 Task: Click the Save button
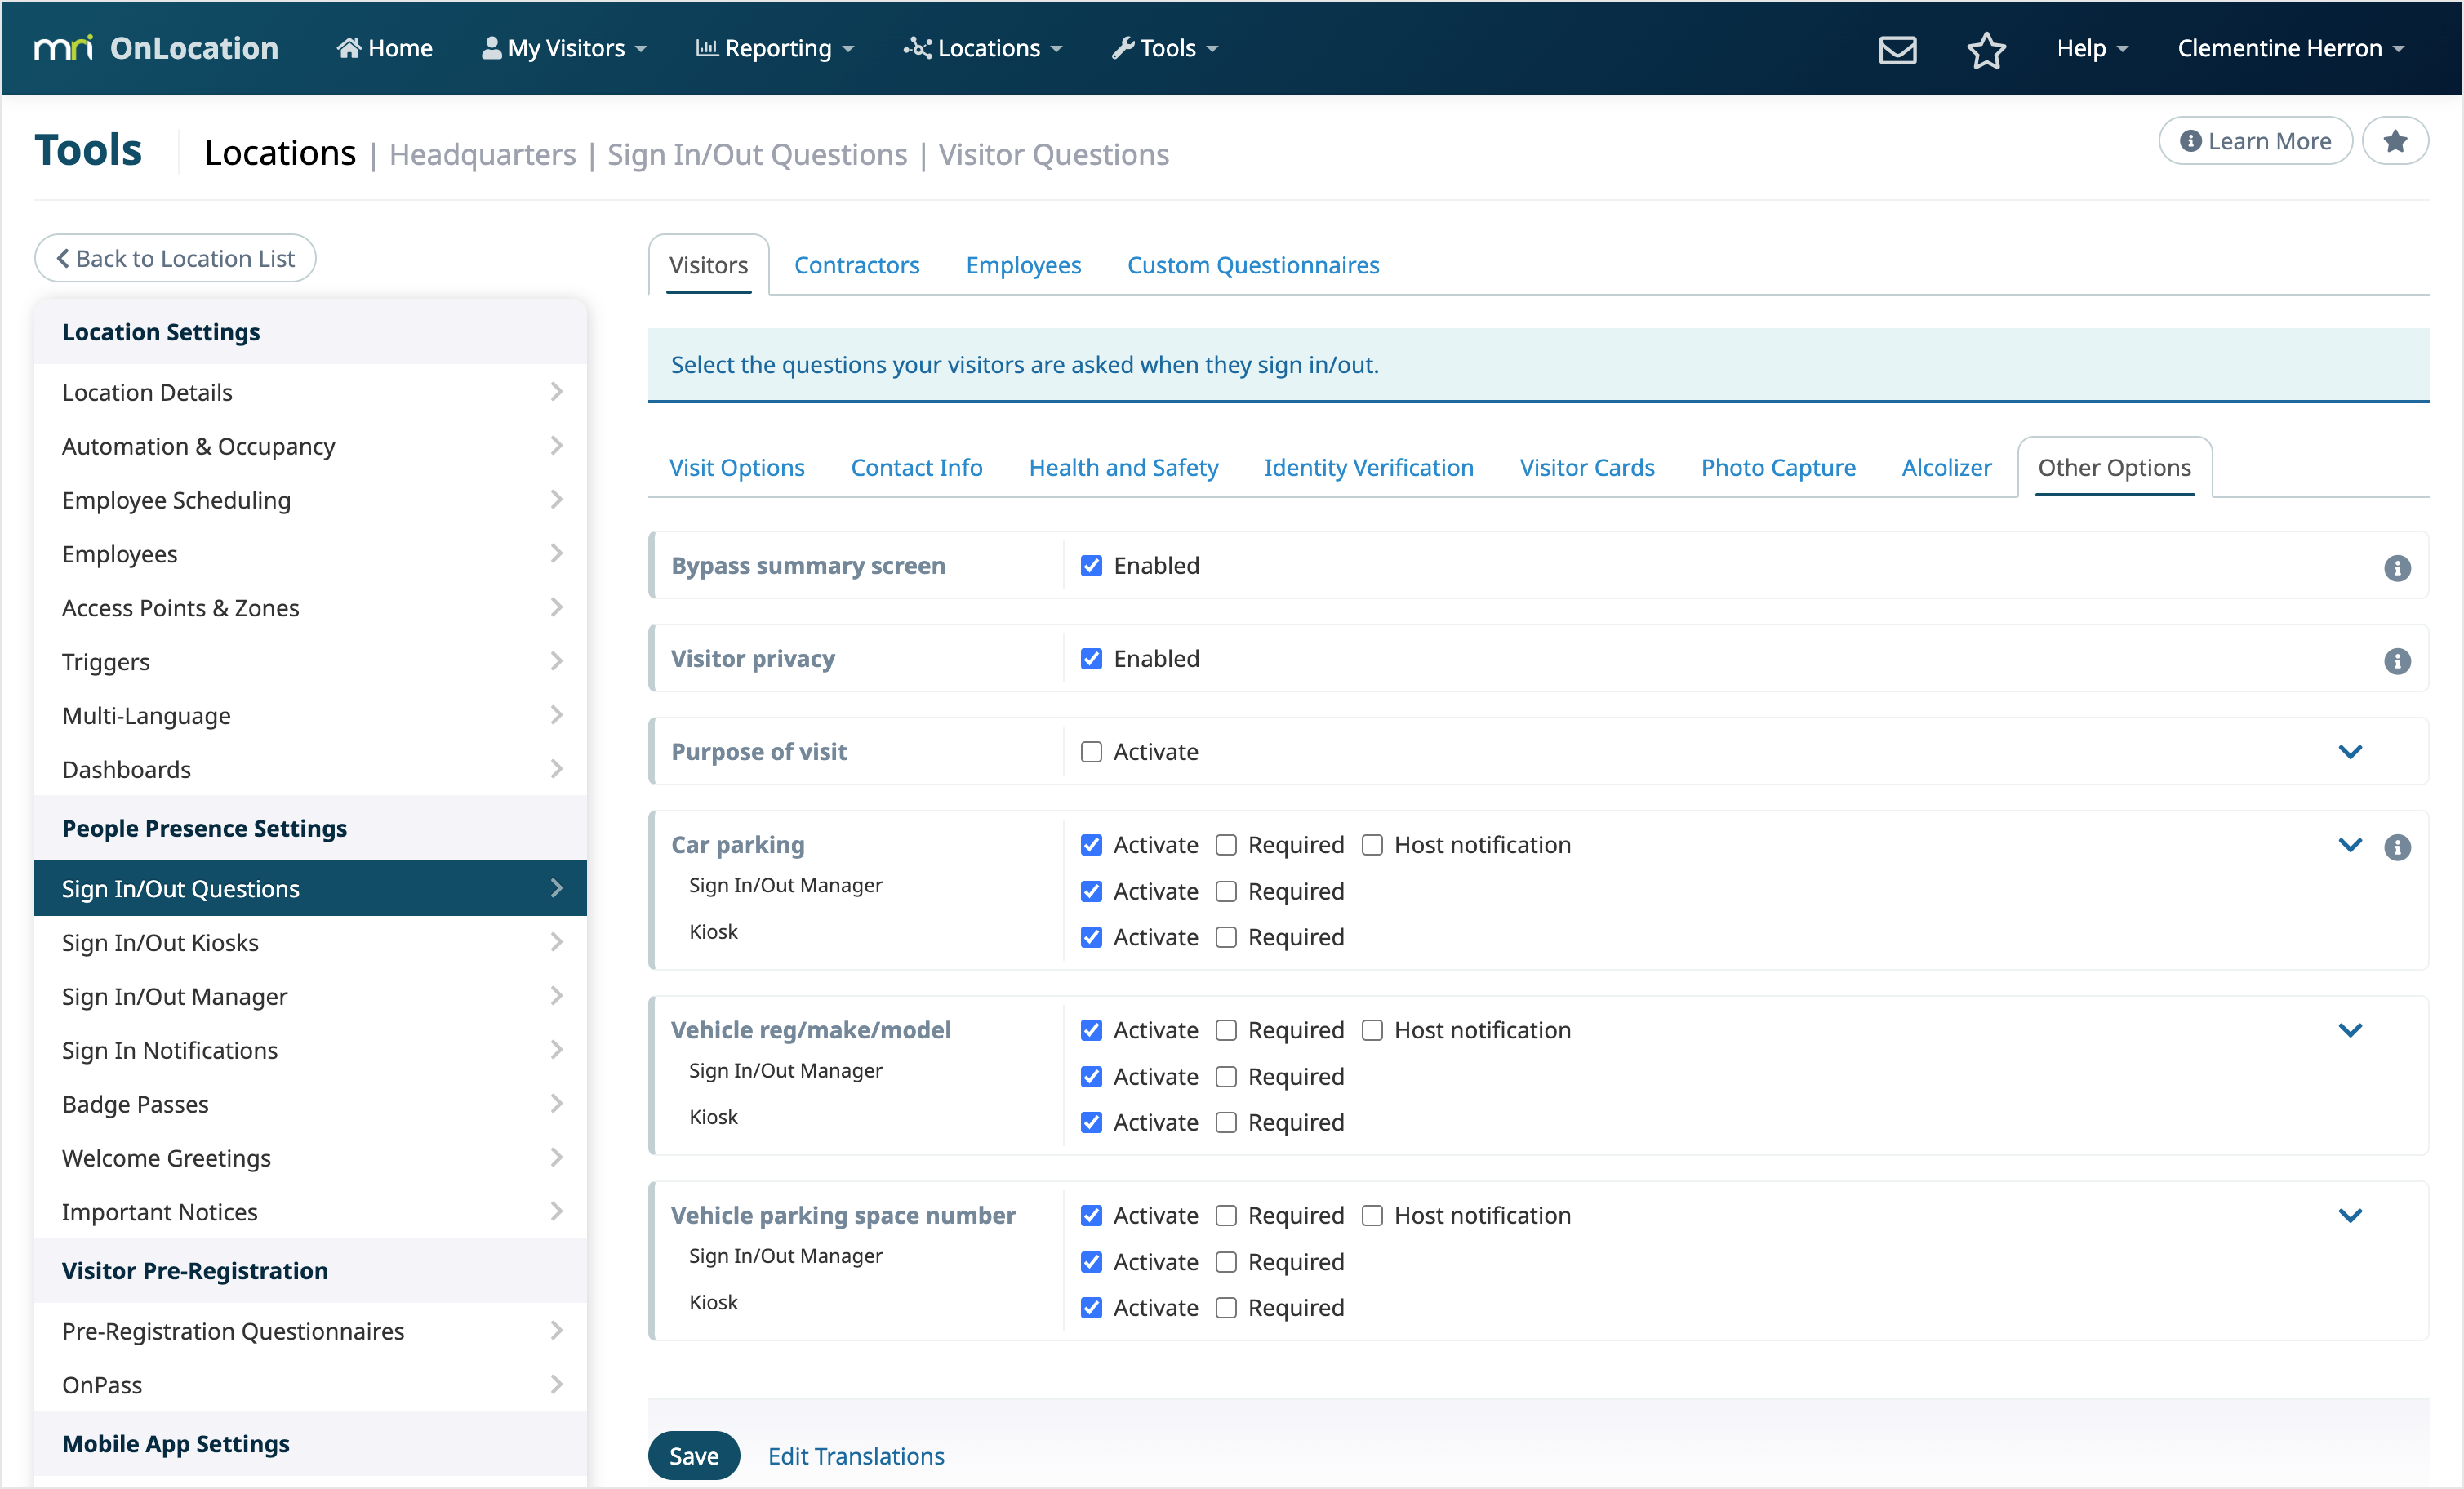[693, 1455]
